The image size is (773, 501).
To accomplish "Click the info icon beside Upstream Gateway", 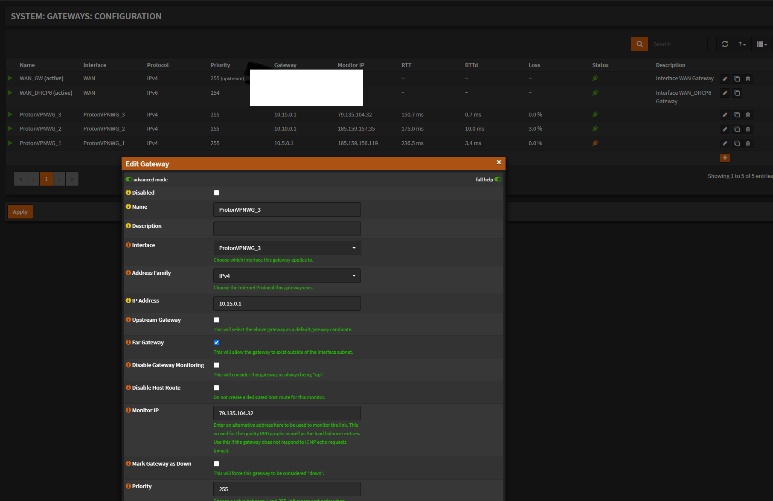I will point(128,320).
